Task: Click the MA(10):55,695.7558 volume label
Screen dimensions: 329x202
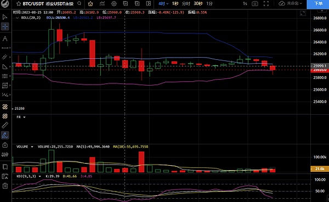Action: [x=131, y=147]
